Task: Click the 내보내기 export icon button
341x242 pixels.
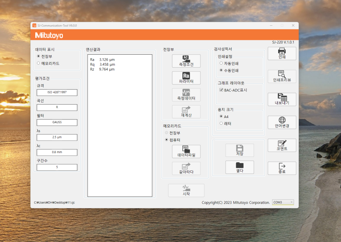Action: point(282,99)
